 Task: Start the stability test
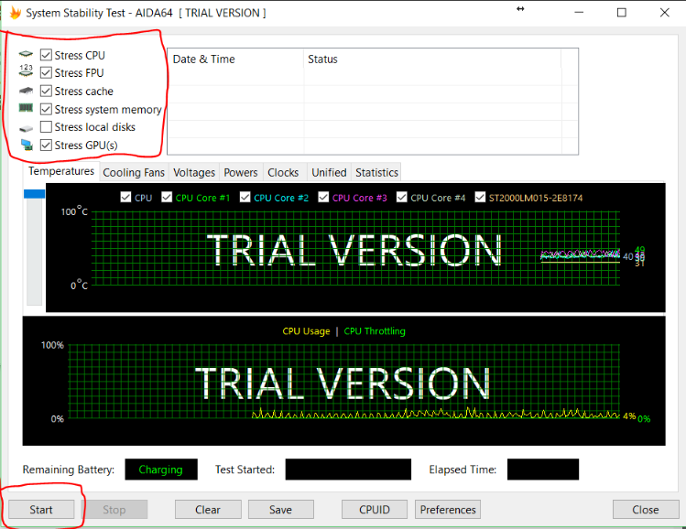41,510
